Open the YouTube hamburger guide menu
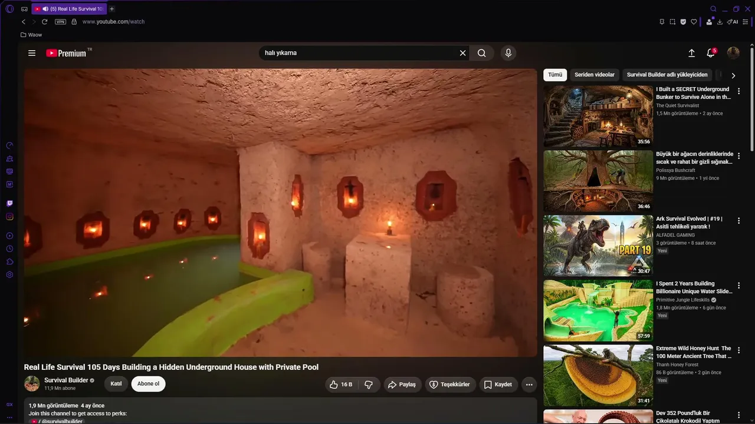 coord(32,53)
